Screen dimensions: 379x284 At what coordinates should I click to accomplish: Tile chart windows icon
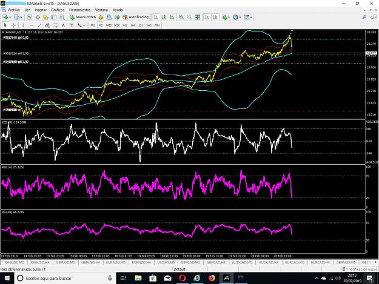tap(198, 17)
